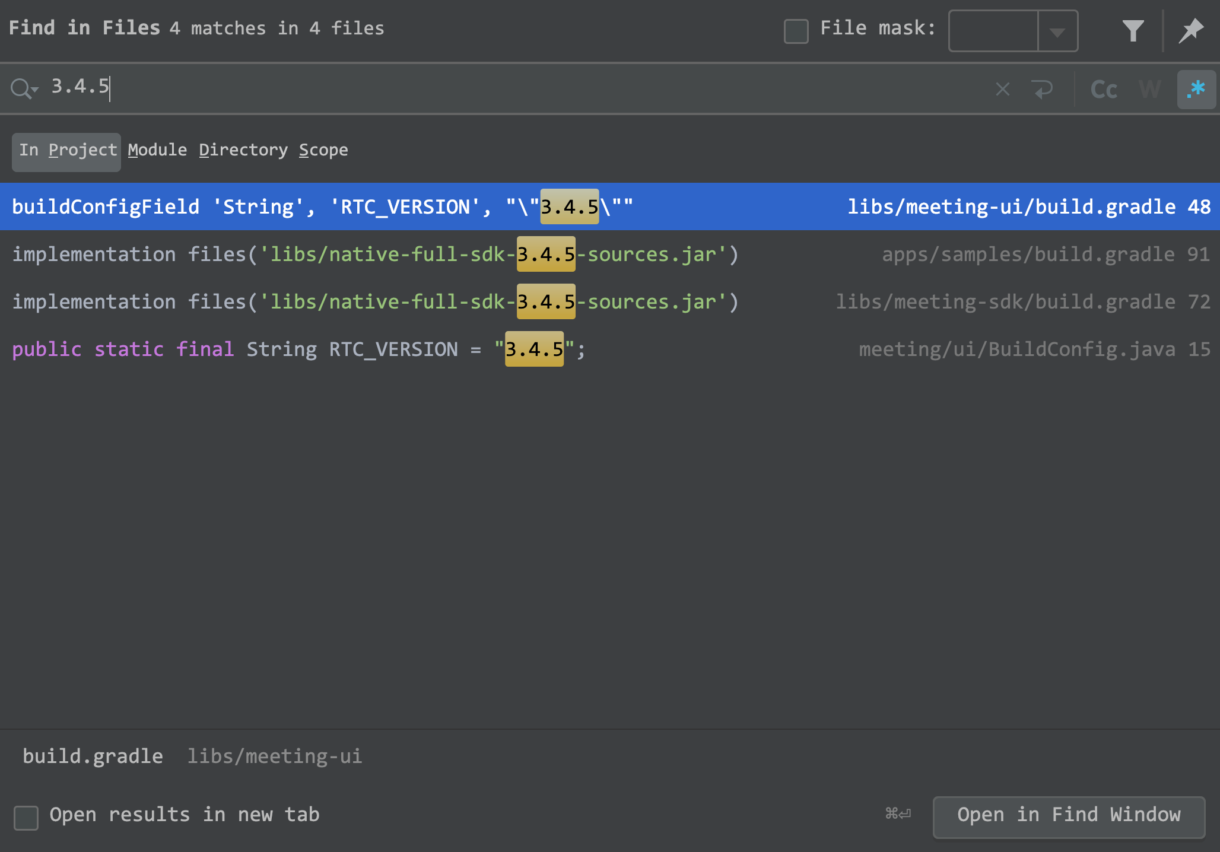Select the Scope search option
The height and width of the screenshot is (852, 1220).
click(x=323, y=150)
